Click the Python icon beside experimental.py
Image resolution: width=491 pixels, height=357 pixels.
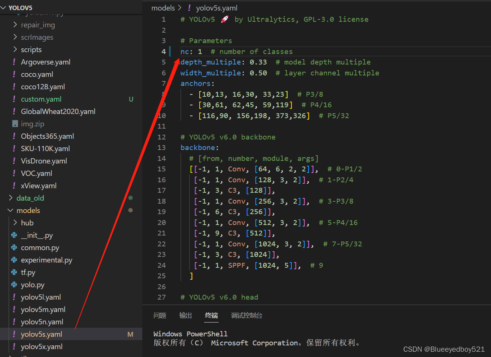14,260
